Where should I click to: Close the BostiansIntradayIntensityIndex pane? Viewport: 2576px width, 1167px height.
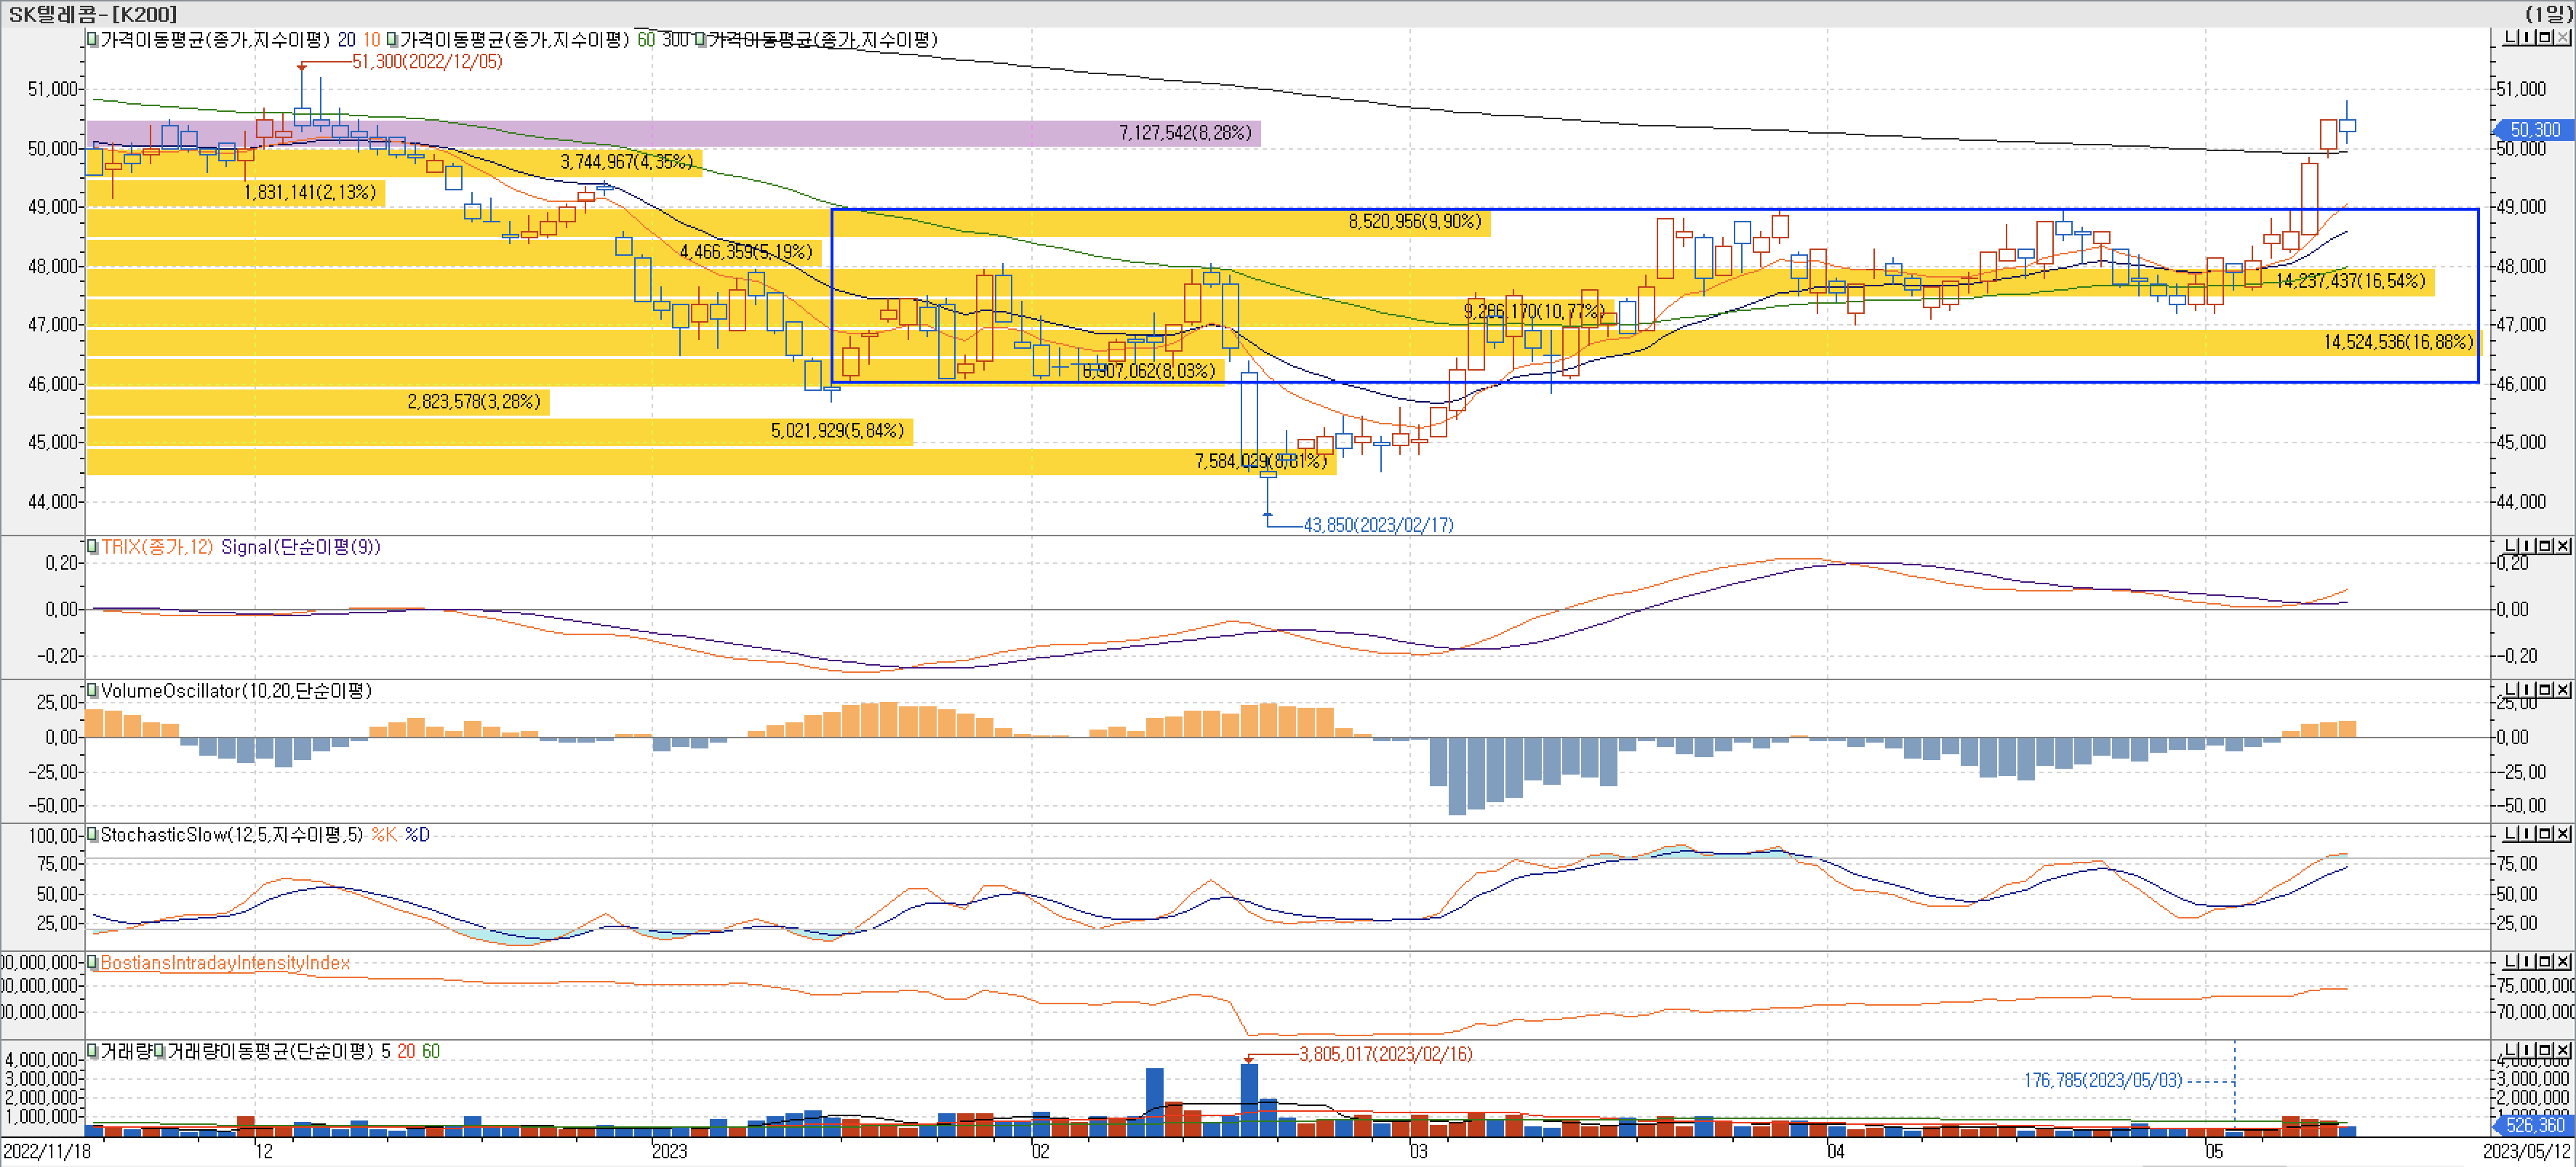pyautogui.click(x=2563, y=961)
